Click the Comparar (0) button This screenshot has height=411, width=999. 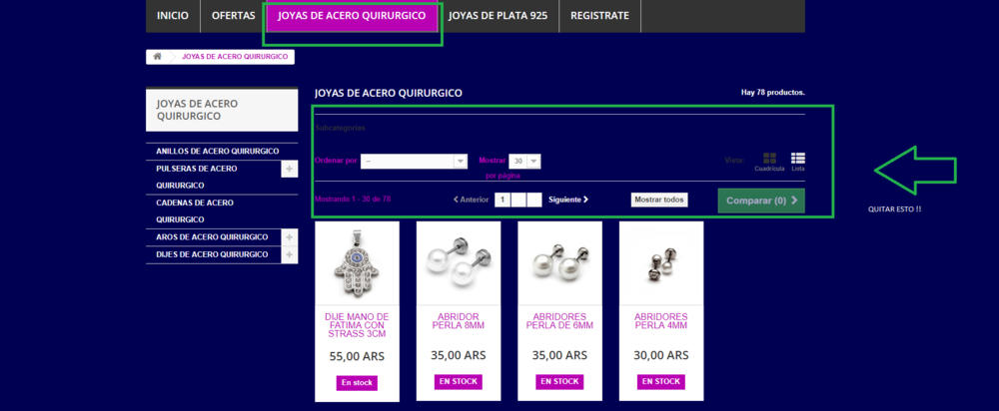(x=761, y=201)
